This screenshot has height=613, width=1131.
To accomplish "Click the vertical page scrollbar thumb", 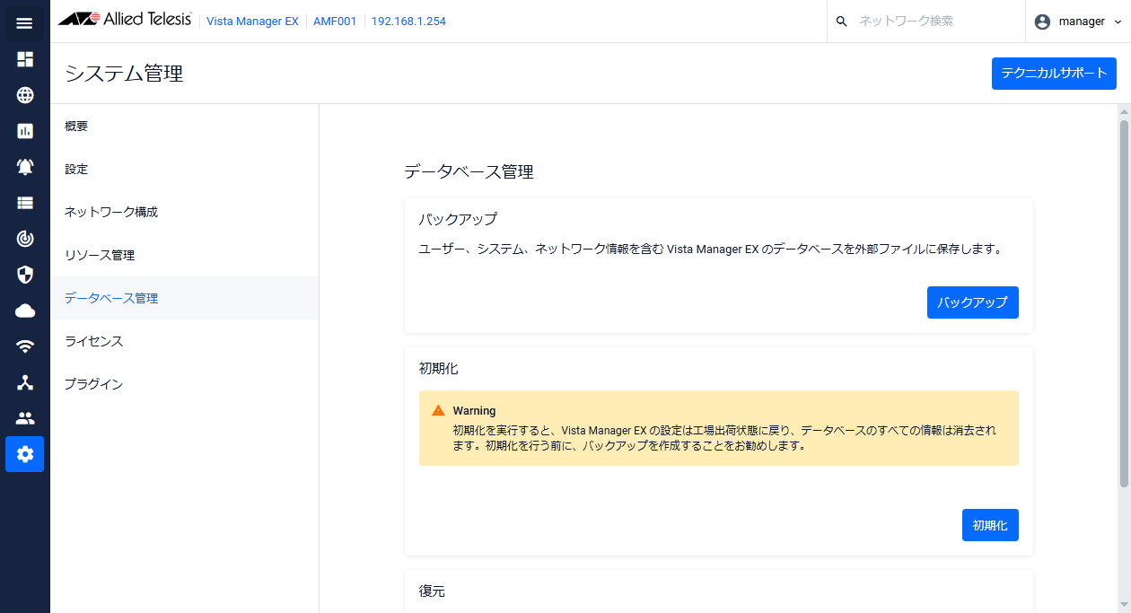I will (1123, 304).
